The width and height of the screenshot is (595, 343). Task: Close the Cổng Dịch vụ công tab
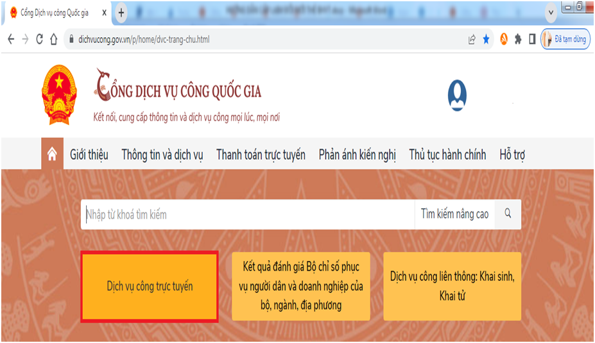[x=105, y=13]
